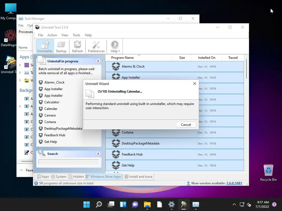Open the File menu in Task Manager
282x211 pixels.
click(21, 26)
